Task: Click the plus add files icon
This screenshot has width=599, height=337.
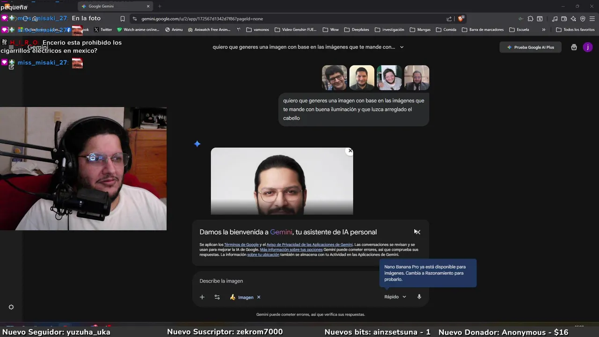Action: [x=202, y=297]
